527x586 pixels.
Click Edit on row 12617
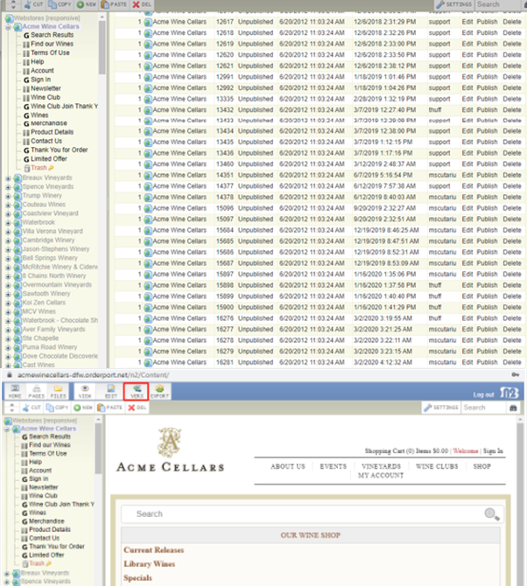click(467, 22)
